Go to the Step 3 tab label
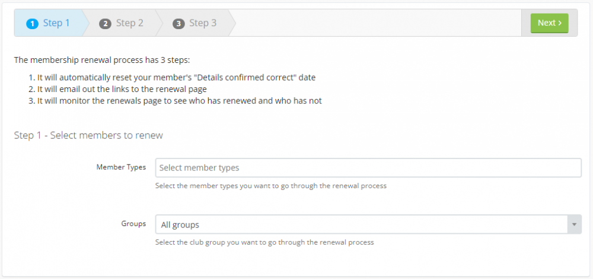This screenshot has width=593, height=279. click(x=203, y=23)
